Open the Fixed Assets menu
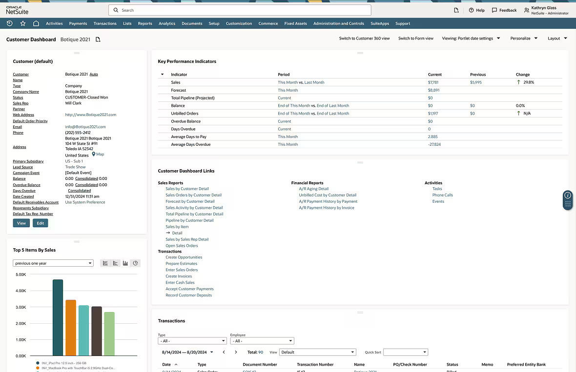The image size is (576, 372). point(295,23)
